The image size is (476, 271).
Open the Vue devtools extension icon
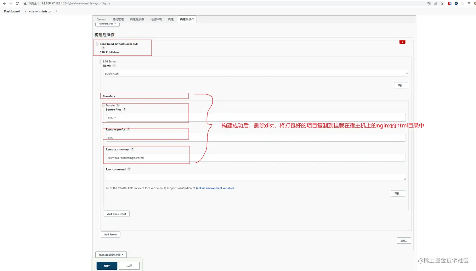point(469,3)
